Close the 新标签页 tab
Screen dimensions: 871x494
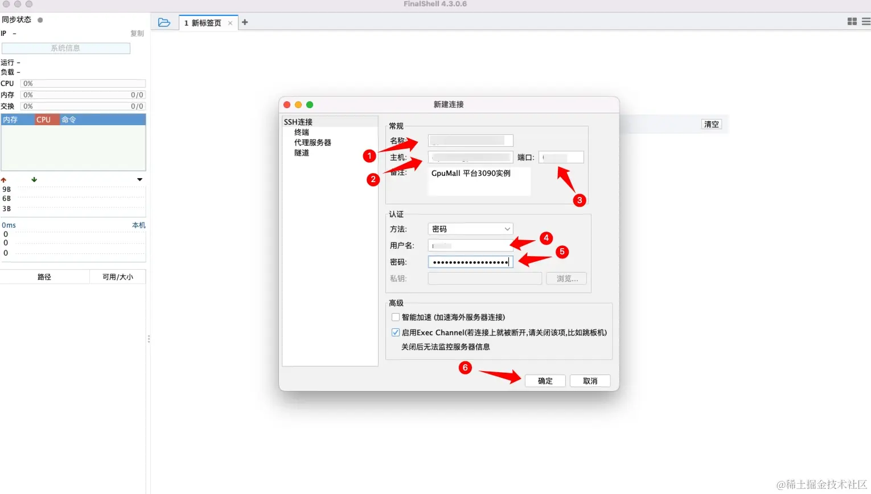coord(230,23)
